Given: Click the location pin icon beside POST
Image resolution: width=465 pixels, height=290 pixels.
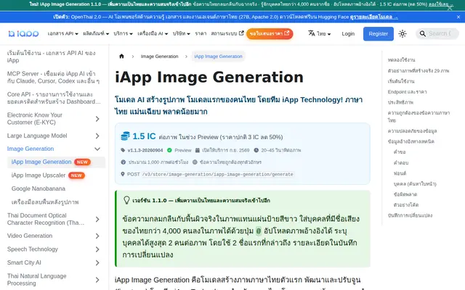Looking at the screenshot, I should [123, 174].
